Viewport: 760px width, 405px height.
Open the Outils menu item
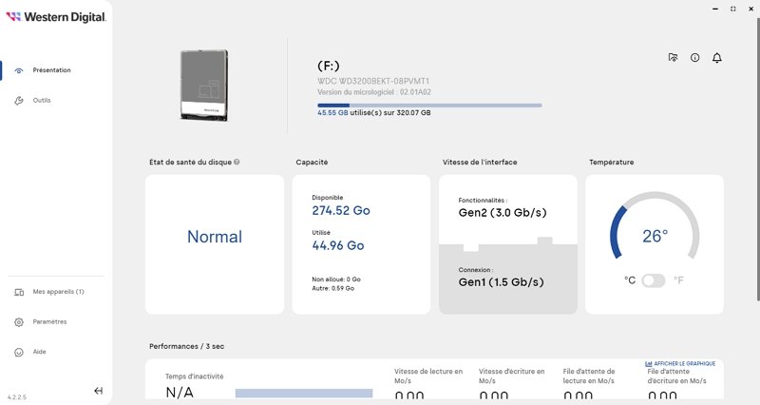click(42, 100)
